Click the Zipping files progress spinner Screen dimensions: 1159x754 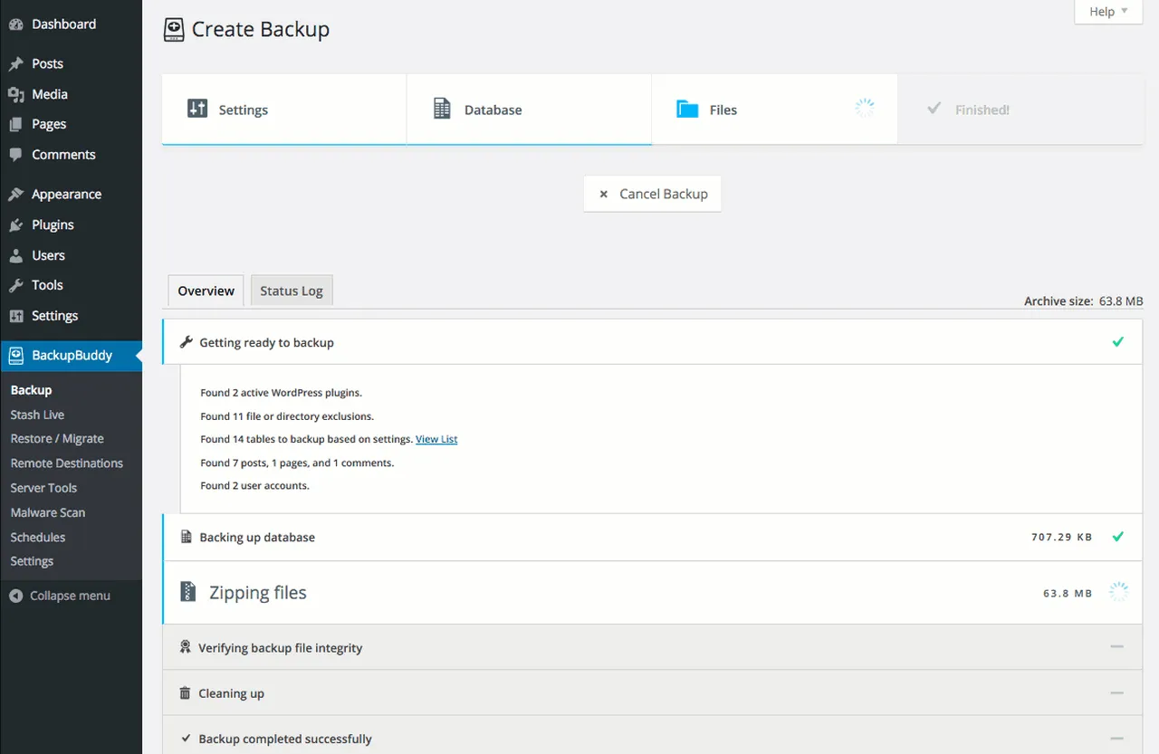pyautogui.click(x=1118, y=592)
